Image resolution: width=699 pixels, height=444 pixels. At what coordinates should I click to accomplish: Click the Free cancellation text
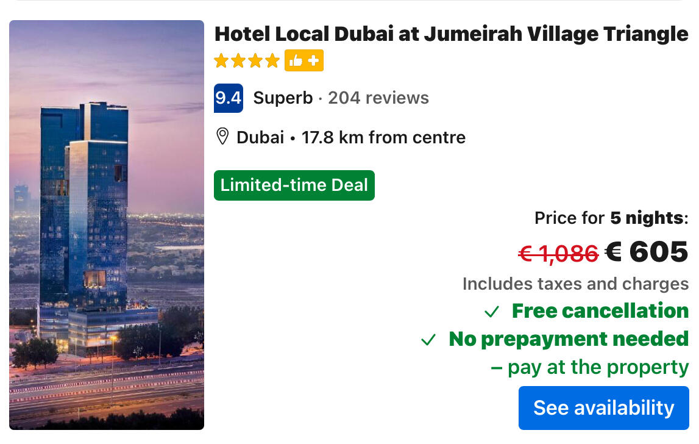pyautogui.click(x=600, y=311)
